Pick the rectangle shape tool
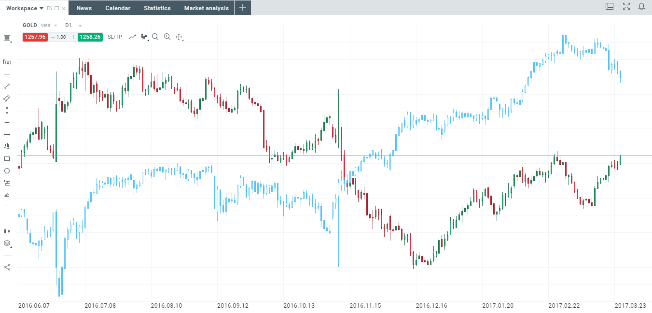Image resolution: width=652 pixels, height=313 pixels. (x=7, y=158)
